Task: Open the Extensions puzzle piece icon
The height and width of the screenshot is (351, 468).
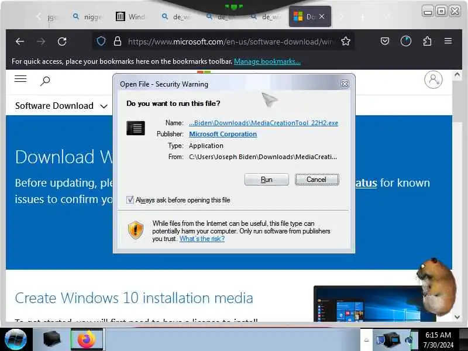Action: tap(427, 41)
